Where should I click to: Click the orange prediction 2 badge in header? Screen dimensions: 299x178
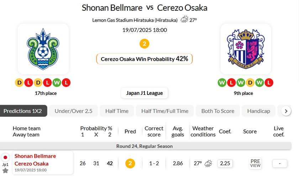click(x=144, y=44)
